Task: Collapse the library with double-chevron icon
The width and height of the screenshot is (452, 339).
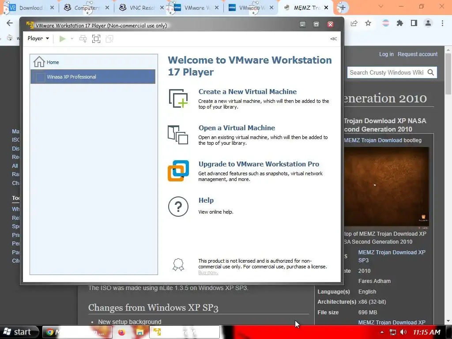Action: (x=334, y=39)
